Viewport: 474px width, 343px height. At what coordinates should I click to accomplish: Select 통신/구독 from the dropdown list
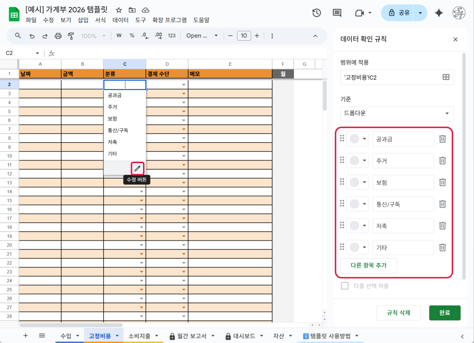[118, 130]
